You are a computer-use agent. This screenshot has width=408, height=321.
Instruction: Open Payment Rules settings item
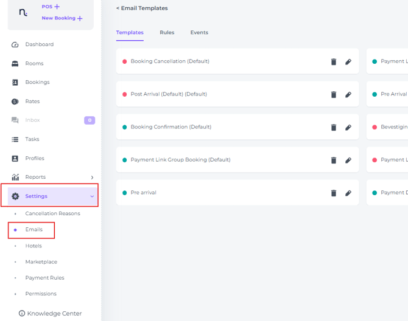click(44, 278)
